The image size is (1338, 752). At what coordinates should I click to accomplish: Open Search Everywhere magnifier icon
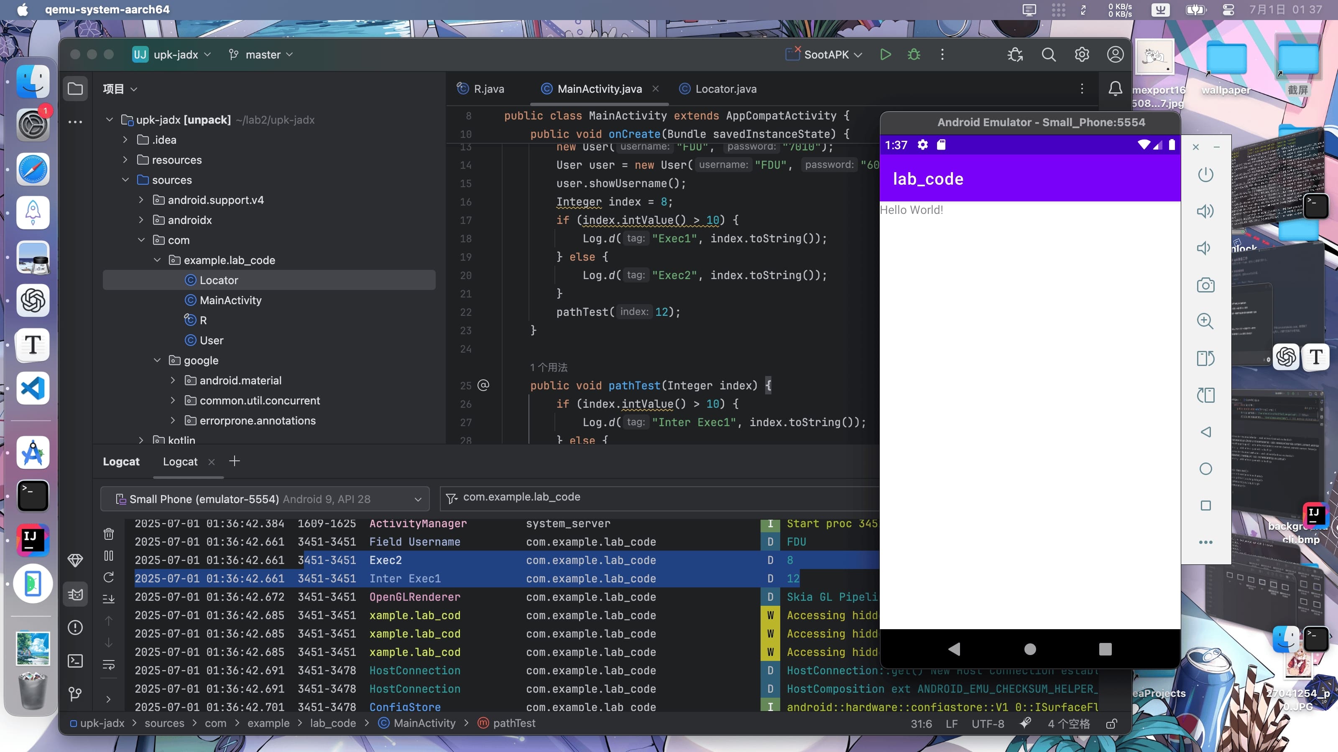coord(1049,54)
